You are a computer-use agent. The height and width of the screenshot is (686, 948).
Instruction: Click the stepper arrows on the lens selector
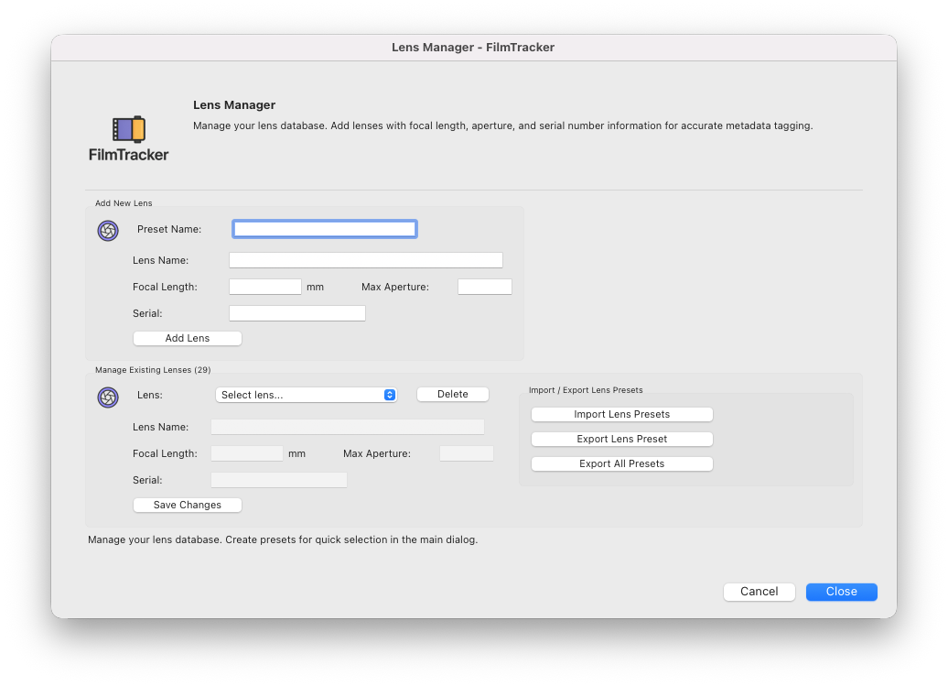[389, 394]
